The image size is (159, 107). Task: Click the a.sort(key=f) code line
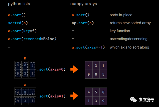point(22,31)
